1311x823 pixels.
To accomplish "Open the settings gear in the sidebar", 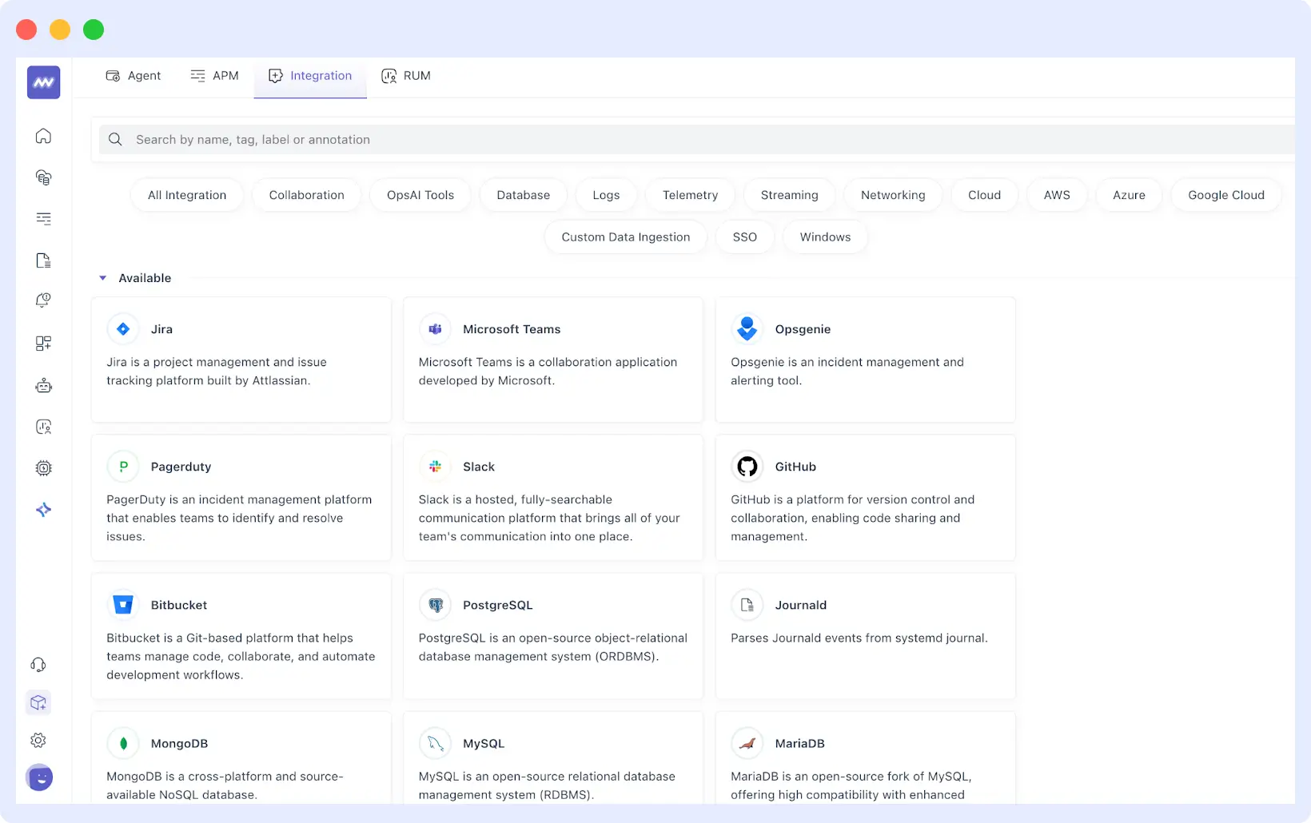I will tap(38, 741).
